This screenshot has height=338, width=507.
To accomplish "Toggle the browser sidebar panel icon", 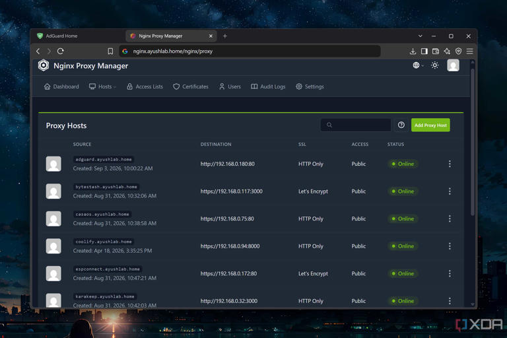I will (x=424, y=51).
